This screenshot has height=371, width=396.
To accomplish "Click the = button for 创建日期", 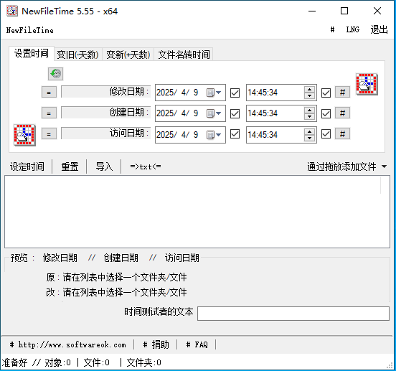I will (49, 113).
